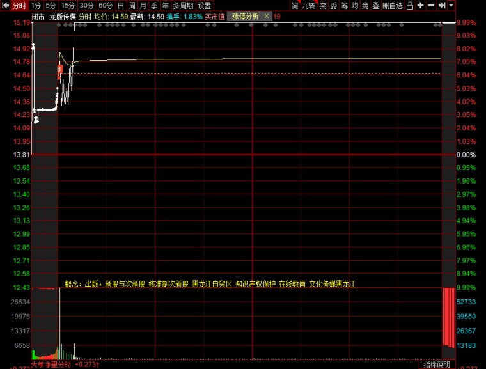The image size is (486, 369).
Task: Click the 13.81 previous close label
Action: 21,155
